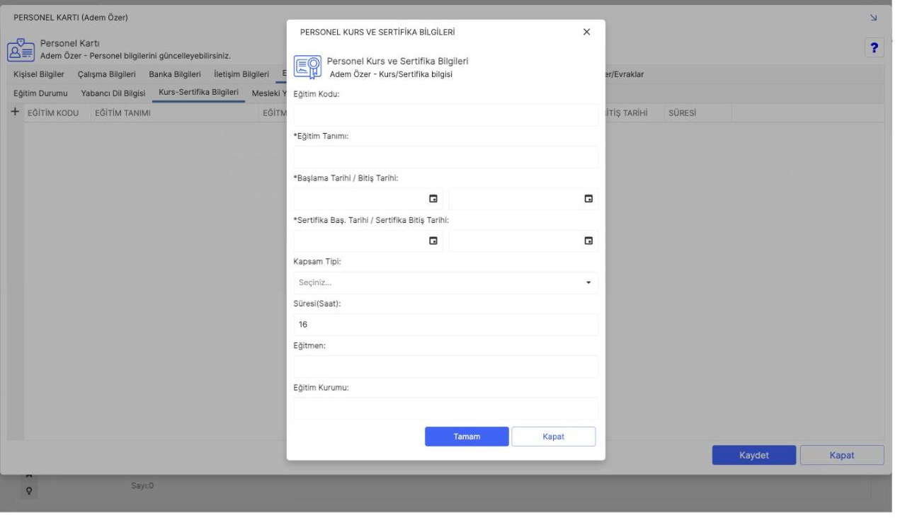Focus the Eğitim Kurumu text field
Screen dimensions: 900x520
(x=445, y=408)
